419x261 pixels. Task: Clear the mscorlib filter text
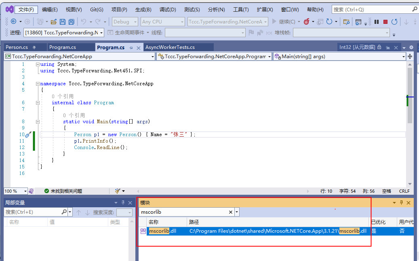231,212
